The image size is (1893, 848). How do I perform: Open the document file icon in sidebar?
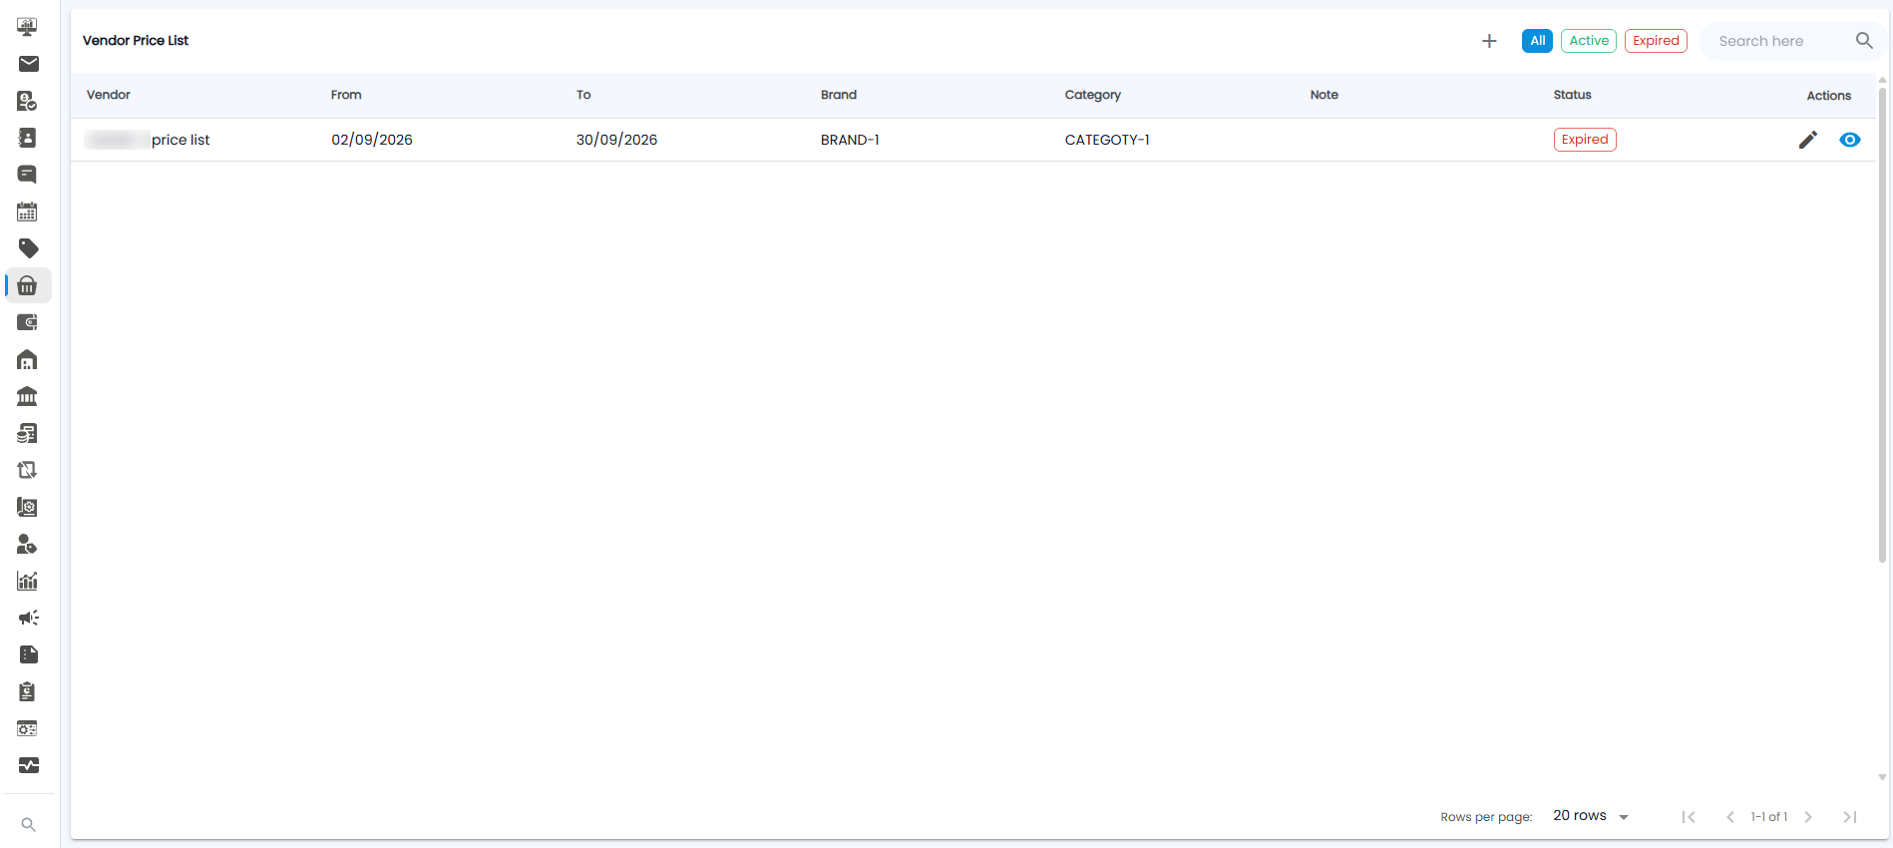point(28,654)
